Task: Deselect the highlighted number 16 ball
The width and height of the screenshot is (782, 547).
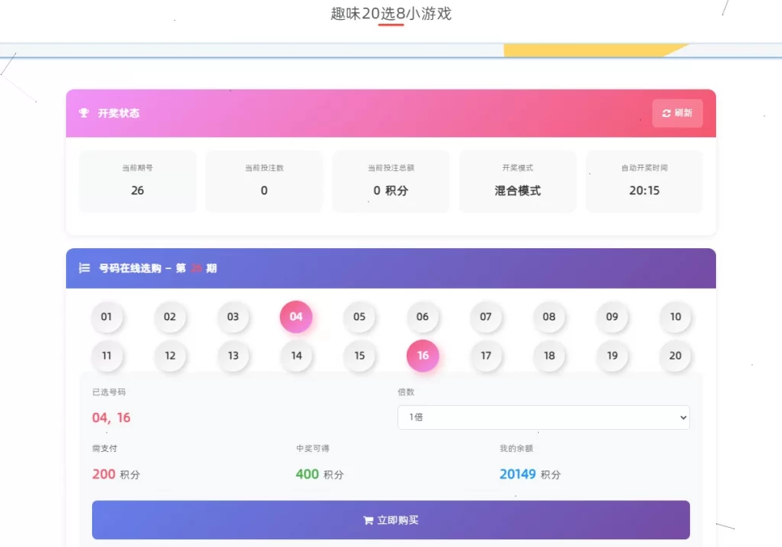Action: pyautogui.click(x=423, y=355)
